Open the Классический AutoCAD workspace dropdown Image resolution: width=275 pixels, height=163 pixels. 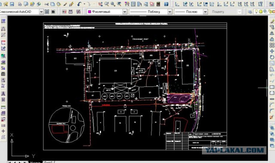[x=41, y=12]
